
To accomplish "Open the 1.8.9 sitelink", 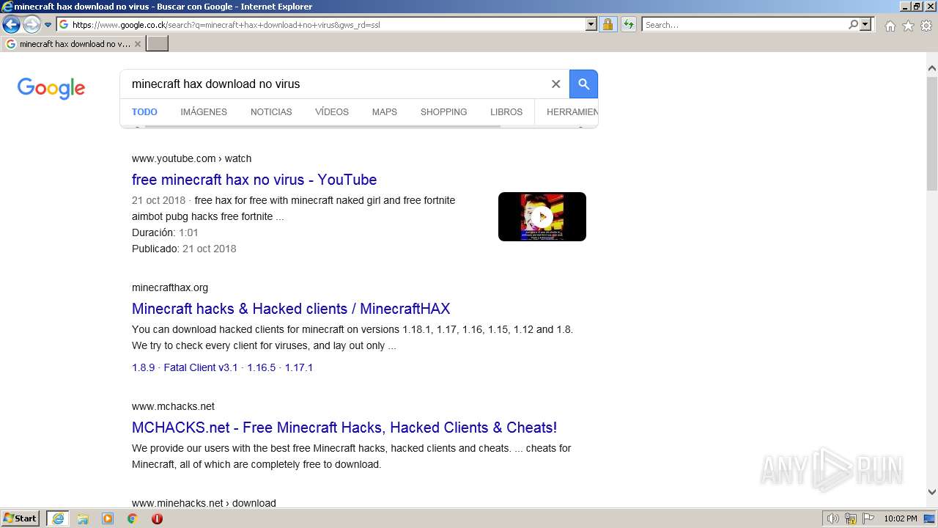I will (143, 367).
